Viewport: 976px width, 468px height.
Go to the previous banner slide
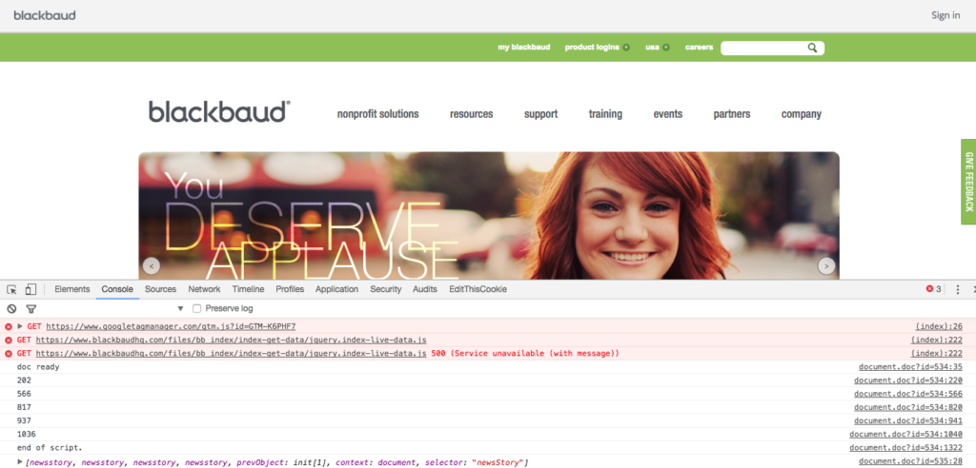[152, 266]
